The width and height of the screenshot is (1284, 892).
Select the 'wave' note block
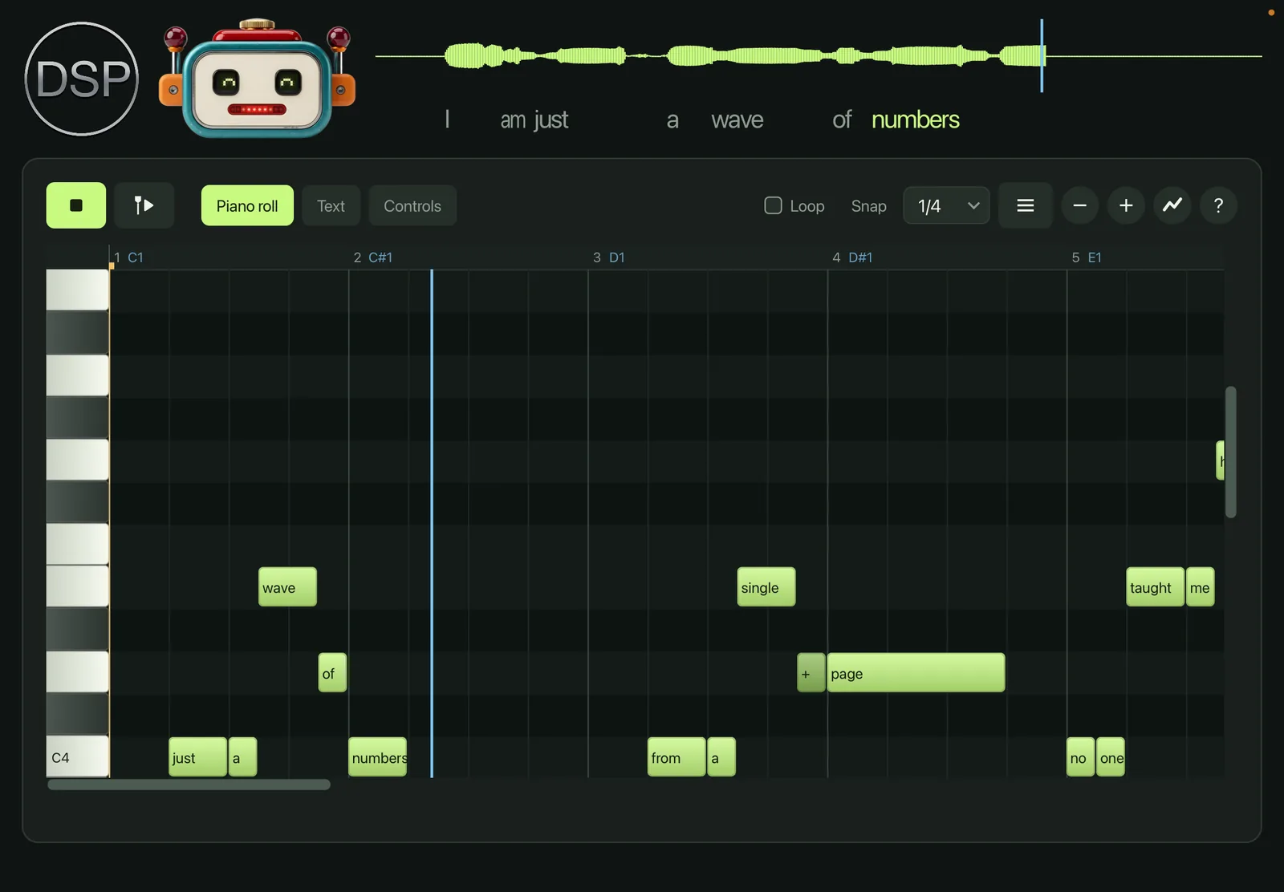point(287,587)
